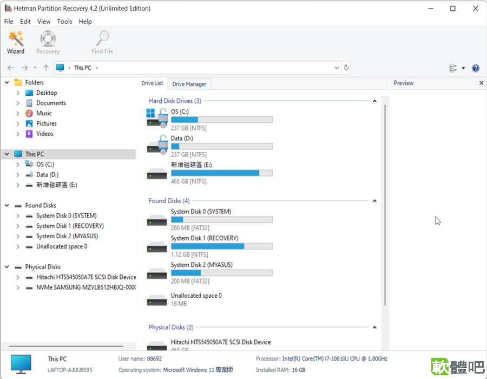This screenshot has height=379, width=487.
Task: Open the help question mark icon
Action: click(476, 68)
